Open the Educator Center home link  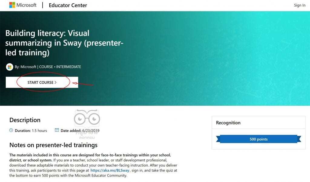pos(68,5)
